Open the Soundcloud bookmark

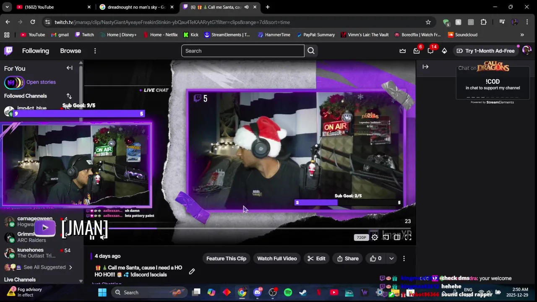[462, 35]
